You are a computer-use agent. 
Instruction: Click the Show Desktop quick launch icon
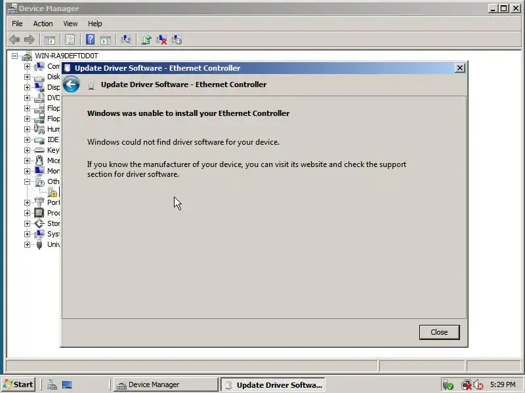point(67,384)
